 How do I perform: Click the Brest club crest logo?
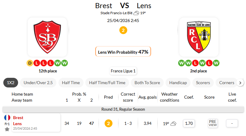pos(47,37)
